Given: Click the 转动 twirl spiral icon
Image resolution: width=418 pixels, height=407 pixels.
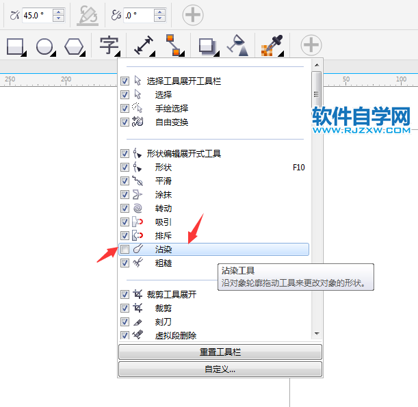Looking at the screenshot, I should 138,208.
